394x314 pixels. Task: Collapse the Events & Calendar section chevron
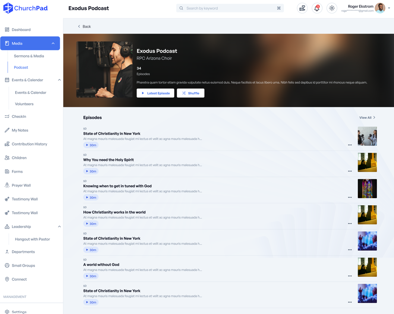59,80
